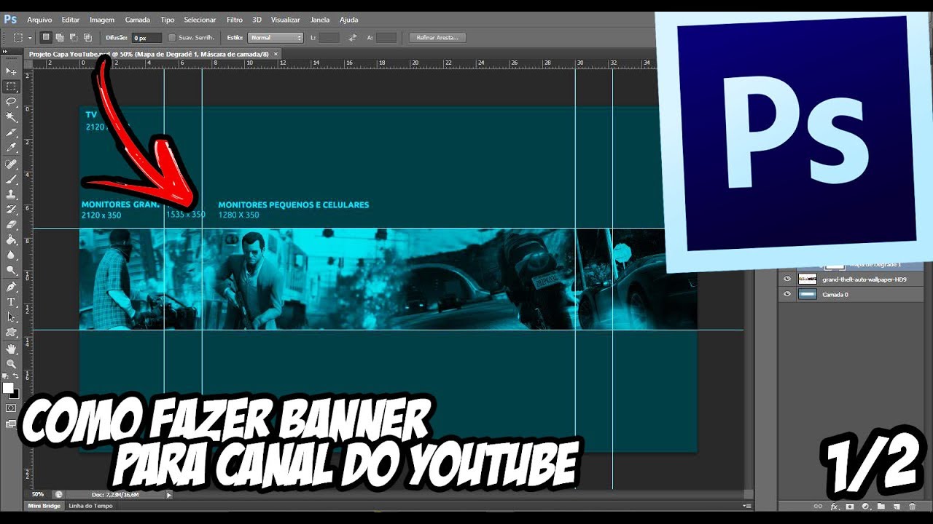This screenshot has height=524, width=933.
Task: Select the Blur tool
Action: [11, 255]
